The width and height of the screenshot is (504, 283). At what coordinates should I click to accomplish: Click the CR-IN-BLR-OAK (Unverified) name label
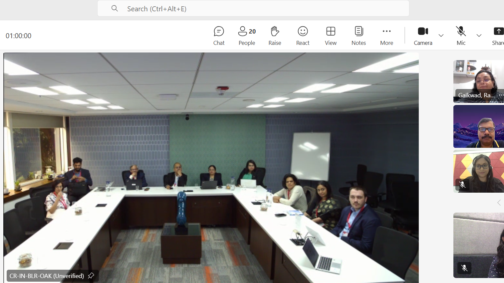click(x=47, y=276)
